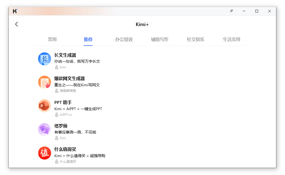Click the author icon beside AiPPT.cn

click(57, 115)
